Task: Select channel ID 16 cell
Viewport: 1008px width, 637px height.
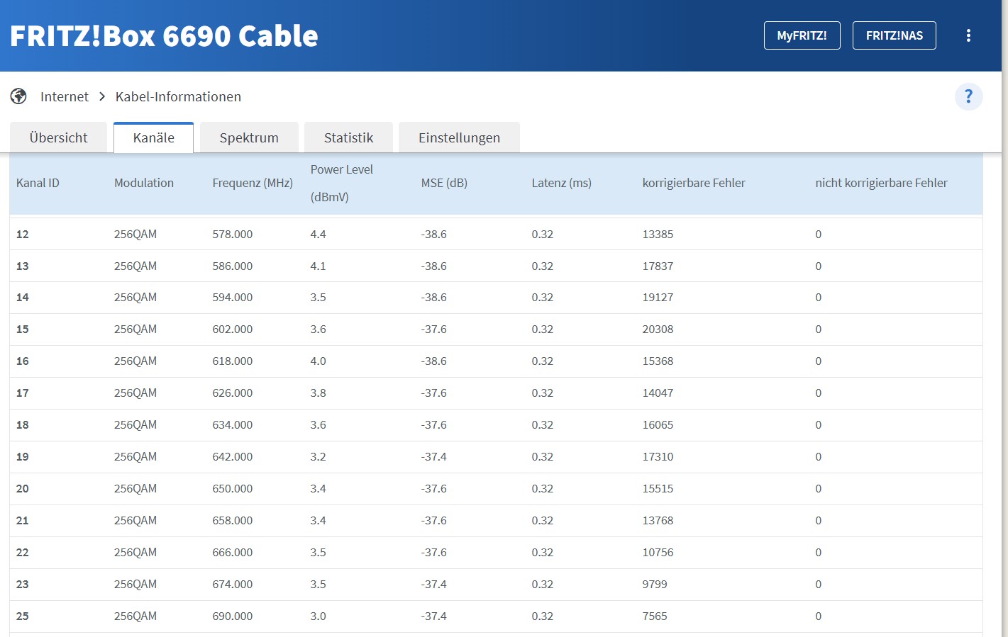Action: click(x=23, y=361)
